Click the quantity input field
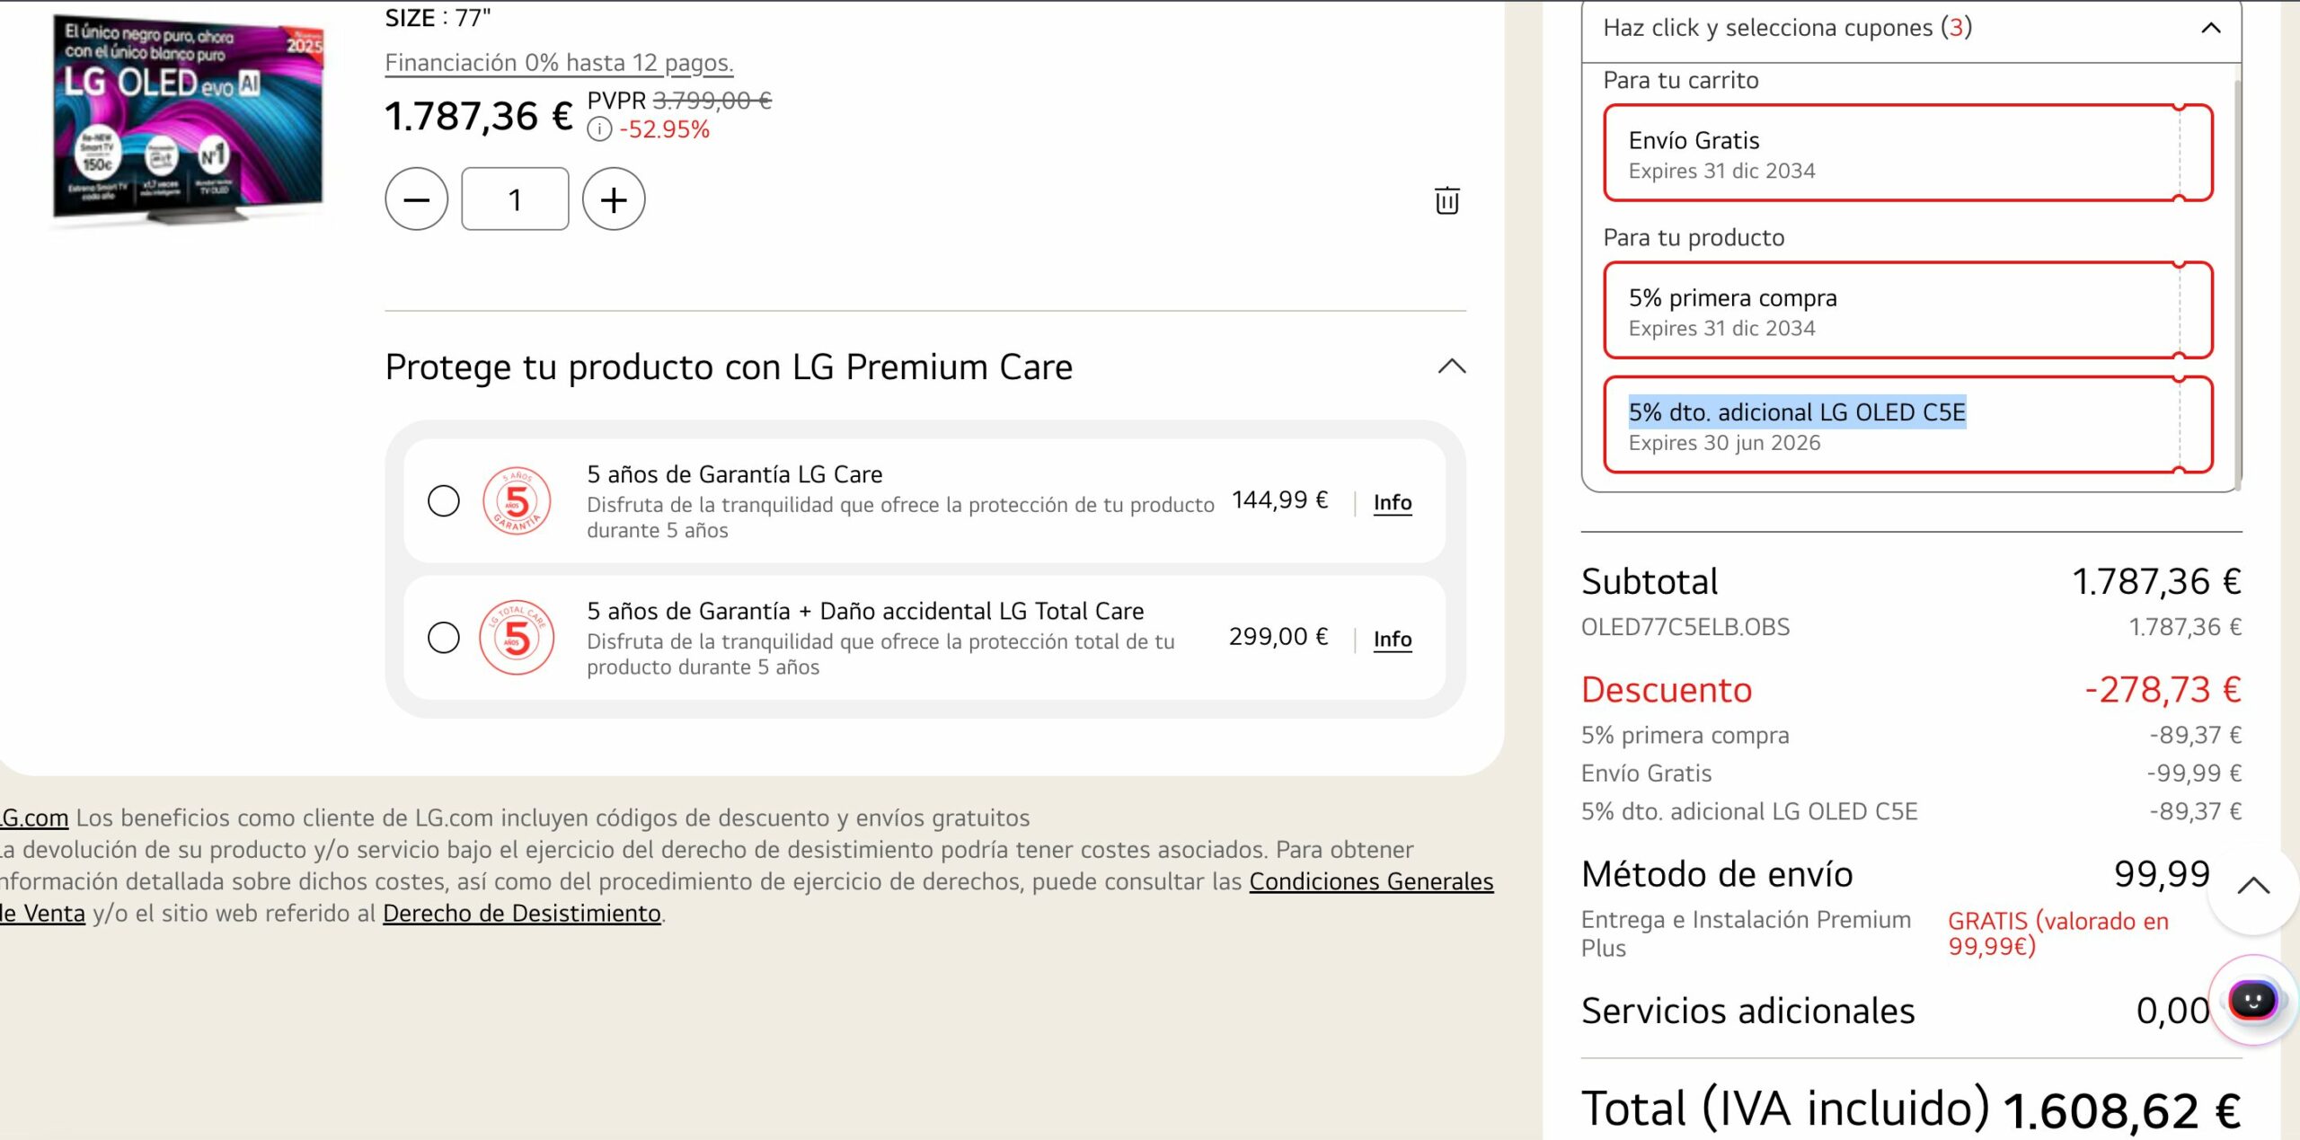Viewport: 2300px width, 1140px height. [515, 199]
